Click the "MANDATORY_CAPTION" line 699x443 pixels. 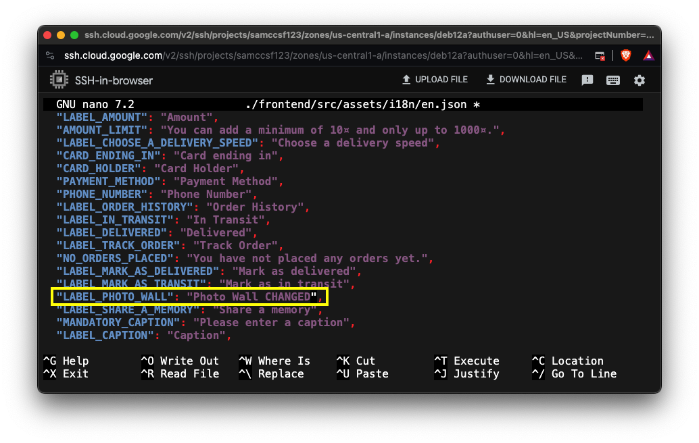pyautogui.click(x=206, y=323)
